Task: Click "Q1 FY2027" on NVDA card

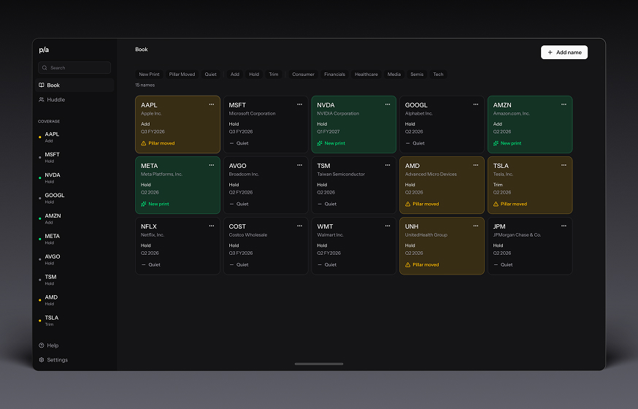Action: [x=328, y=131]
